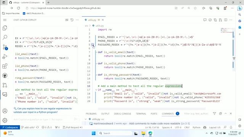Focus the Ask Copilot input box

point(43,119)
